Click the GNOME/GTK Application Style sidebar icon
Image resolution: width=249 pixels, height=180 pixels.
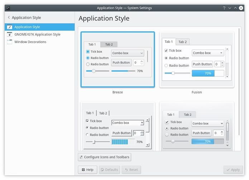[x=10, y=34]
